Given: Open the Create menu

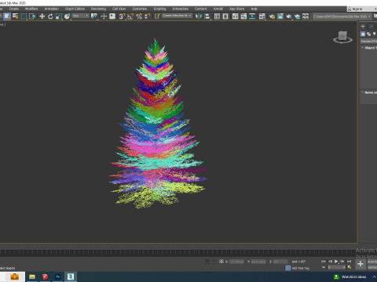Looking at the screenshot, I should point(14,9).
